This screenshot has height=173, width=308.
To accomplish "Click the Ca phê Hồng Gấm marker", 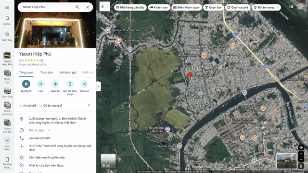I will (x=119, y=40).
